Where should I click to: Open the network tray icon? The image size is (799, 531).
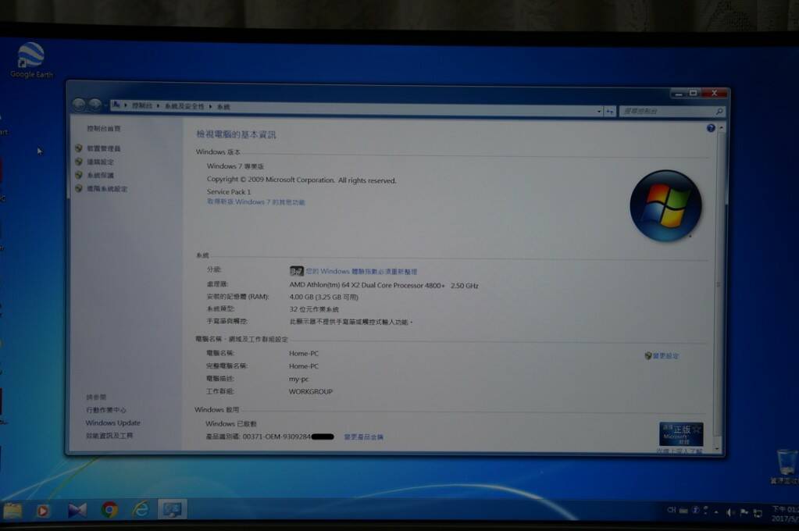point(758,514)
